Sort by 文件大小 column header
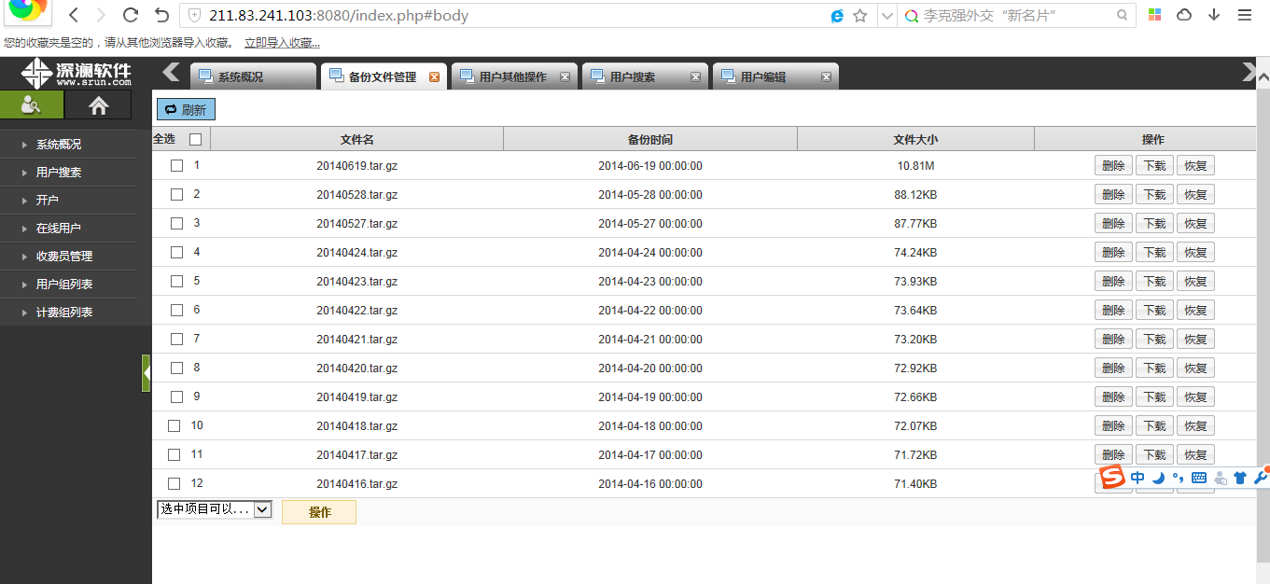 click(x=915, y=139)
